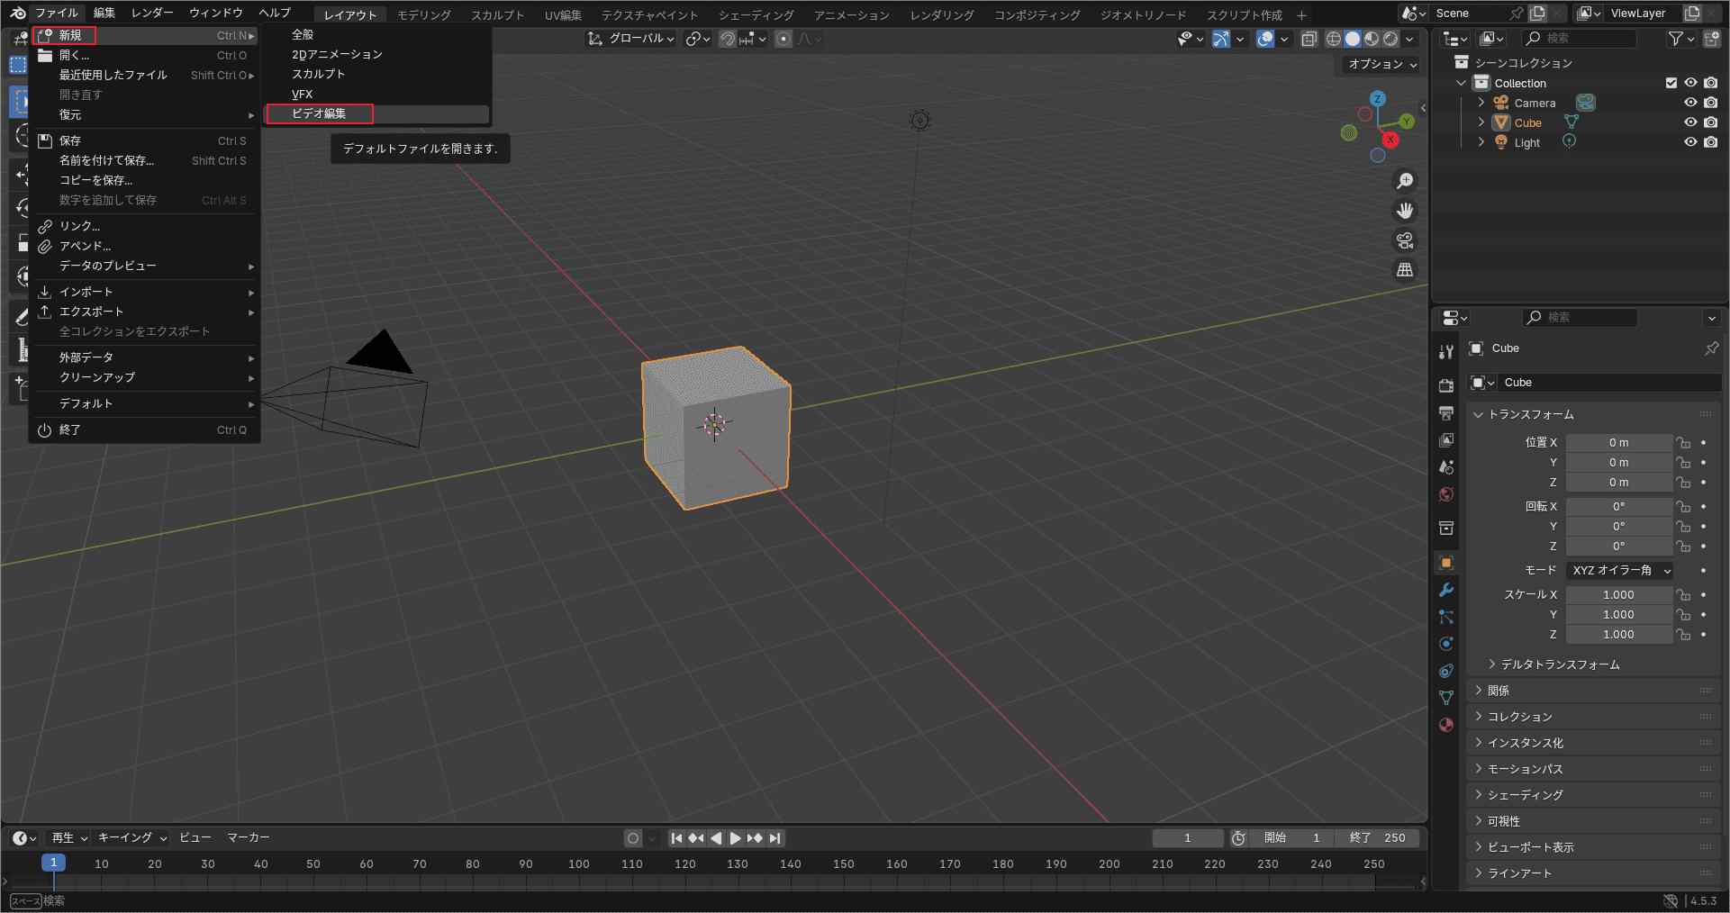Switch to the シェーディング workspace tab
Viewport: 1730px width, 913px height.
point(756,14)
